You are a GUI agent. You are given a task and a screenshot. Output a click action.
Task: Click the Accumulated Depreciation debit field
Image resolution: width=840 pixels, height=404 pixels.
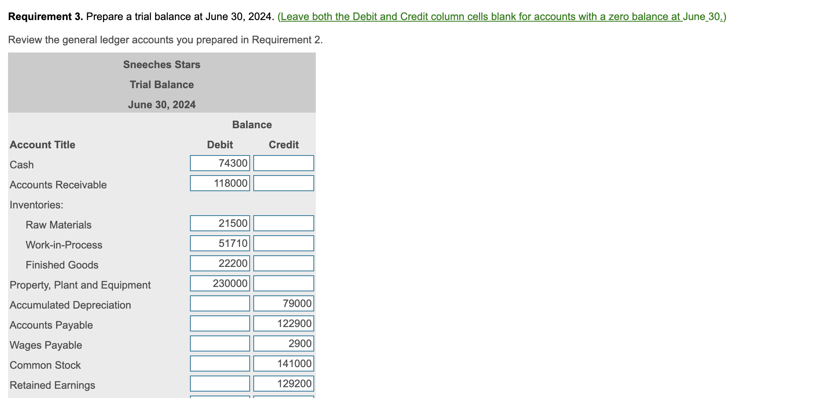point(220,303)
